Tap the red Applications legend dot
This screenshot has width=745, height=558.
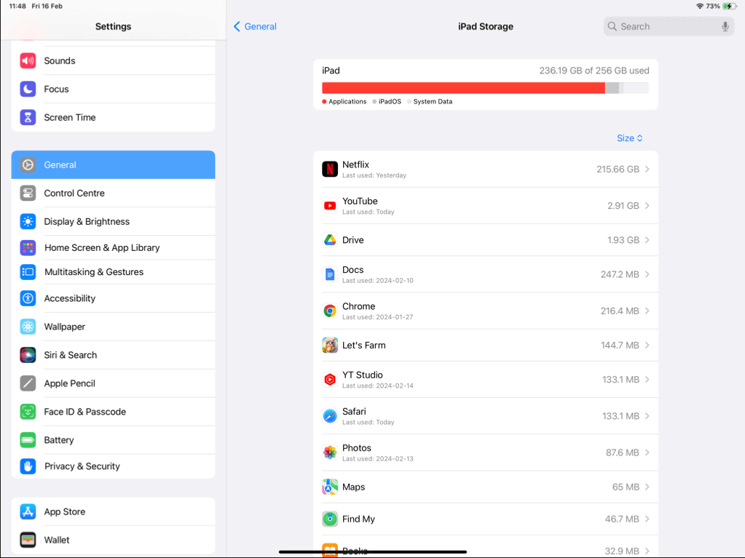pyautogui.click(x=324, y=102)
